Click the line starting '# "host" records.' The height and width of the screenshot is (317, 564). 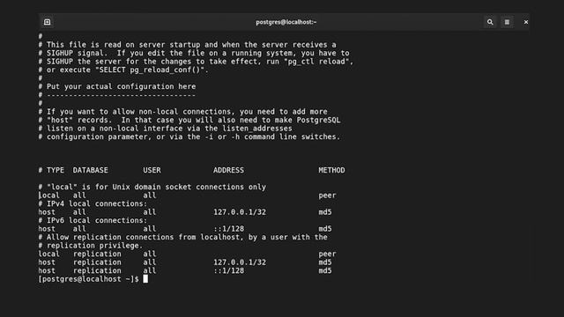pos(189,120)
